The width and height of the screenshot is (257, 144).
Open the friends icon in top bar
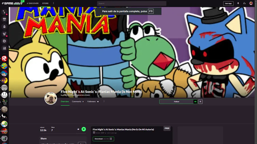(244, 3)
